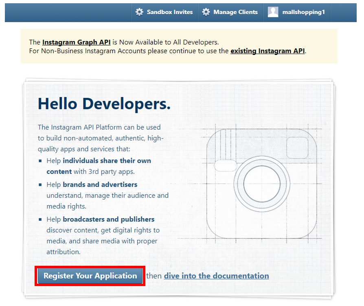Click the Hello Developers heading
Viewport: 364px width, 306px height.
pyautogui.click(x=104, y=104)
